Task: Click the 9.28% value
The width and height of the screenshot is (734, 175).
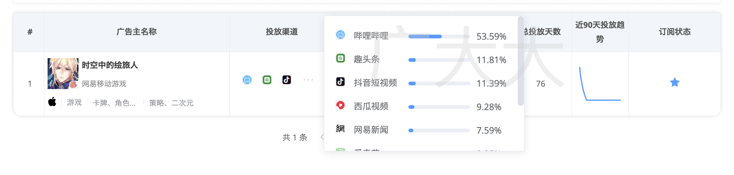Action: [489, 107]
